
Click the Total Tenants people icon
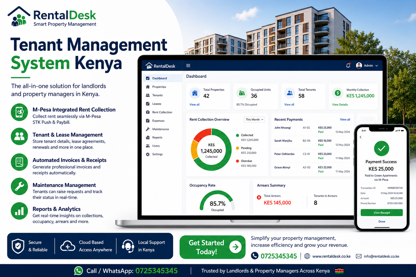click(290, 93)
